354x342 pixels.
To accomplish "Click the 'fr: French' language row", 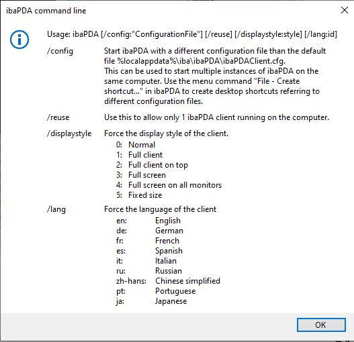I will click(x=148, y=241).
